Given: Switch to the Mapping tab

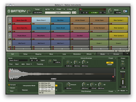Looking at the screenshot, I should (38, 54).
